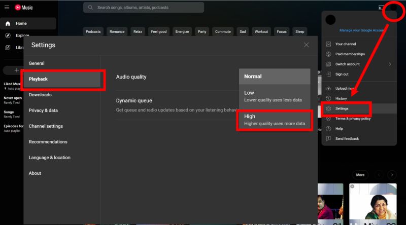
Task: Click the Send feedback icon
Action: [329, 138]
